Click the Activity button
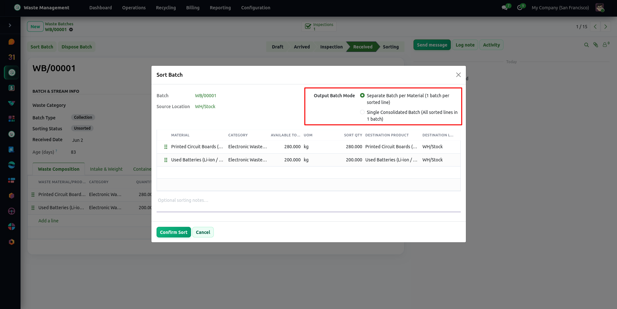Image resolution: width=617 pixels, height=309 pixels. [x=491, y=45]
